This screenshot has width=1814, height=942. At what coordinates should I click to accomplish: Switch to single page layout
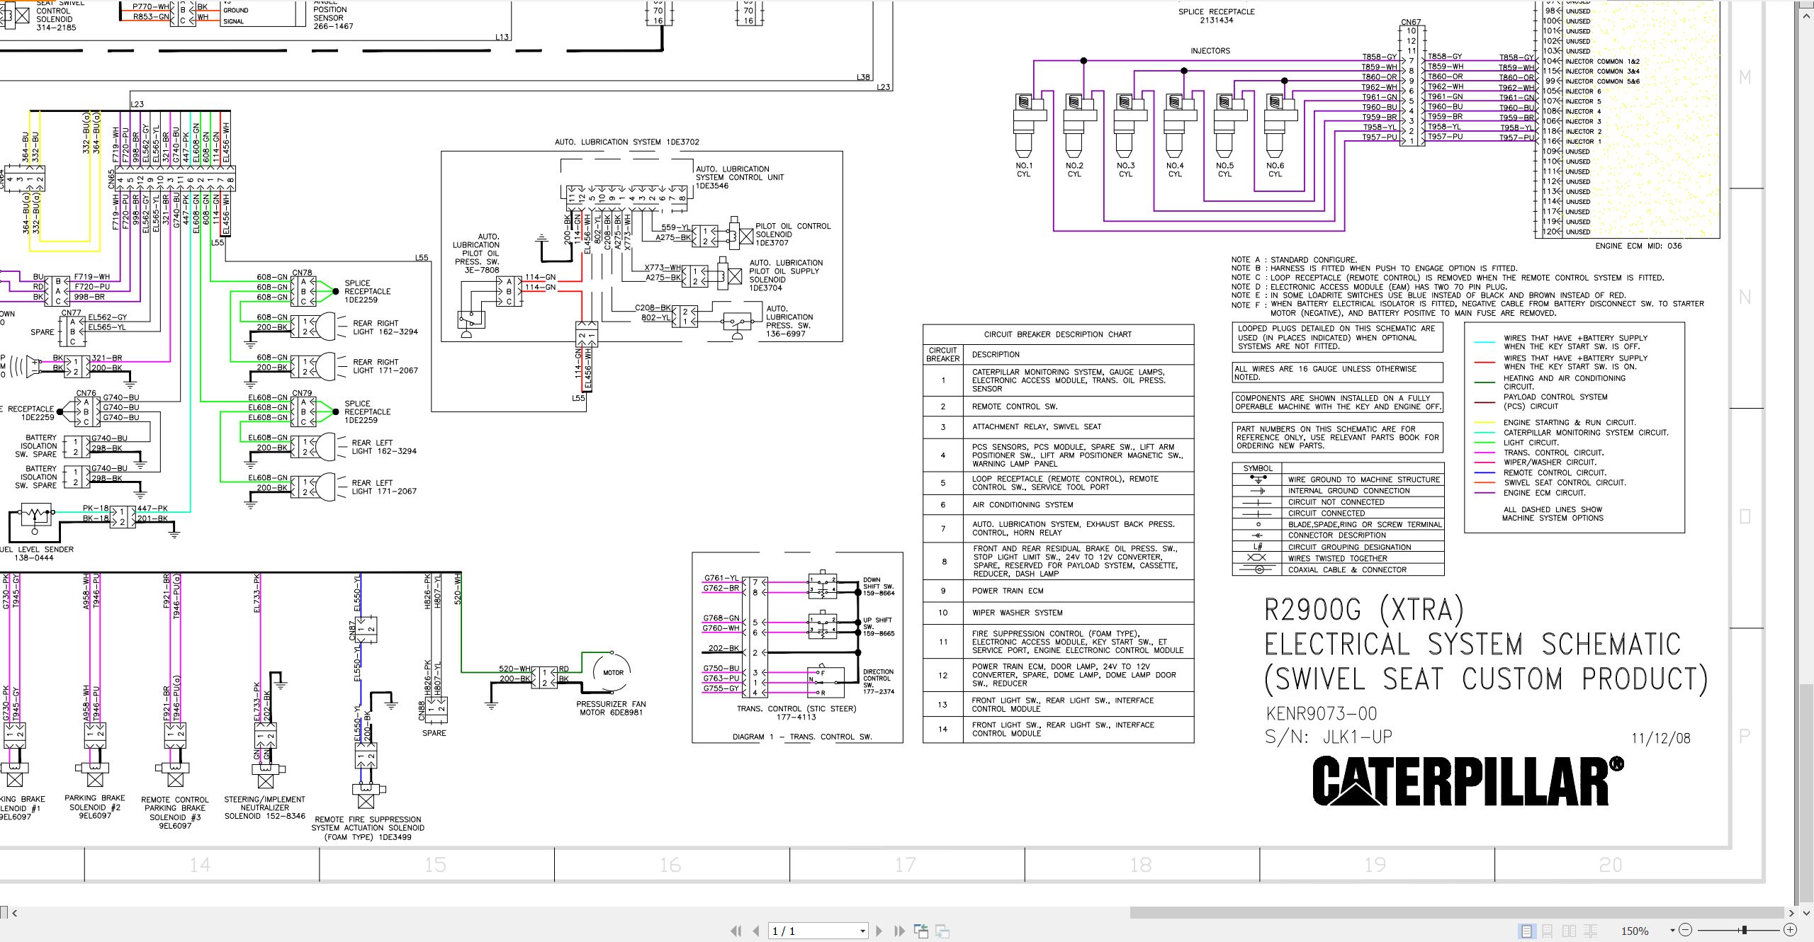1527,931
